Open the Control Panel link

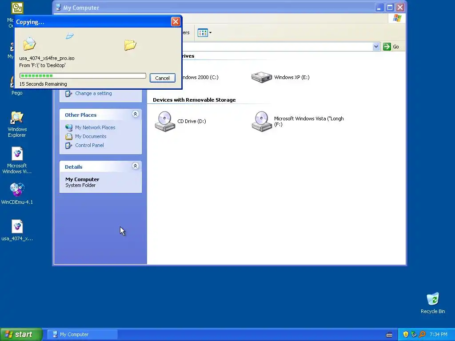[89, 145]
